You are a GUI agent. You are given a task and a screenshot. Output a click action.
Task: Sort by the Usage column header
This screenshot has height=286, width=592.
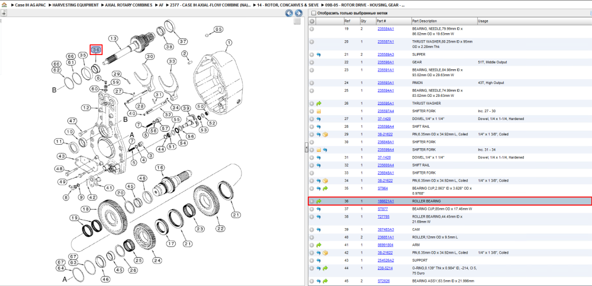tap(533, 21)
